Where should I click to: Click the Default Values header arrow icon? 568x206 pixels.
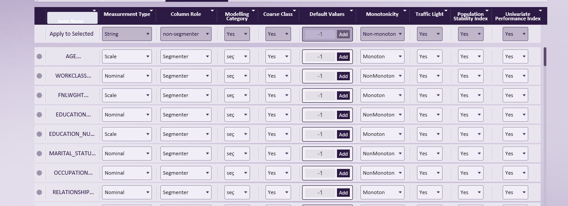pos(352,11)
